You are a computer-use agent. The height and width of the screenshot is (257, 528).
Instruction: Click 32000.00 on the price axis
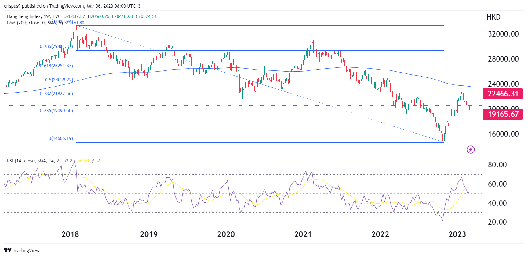point(503,34)
